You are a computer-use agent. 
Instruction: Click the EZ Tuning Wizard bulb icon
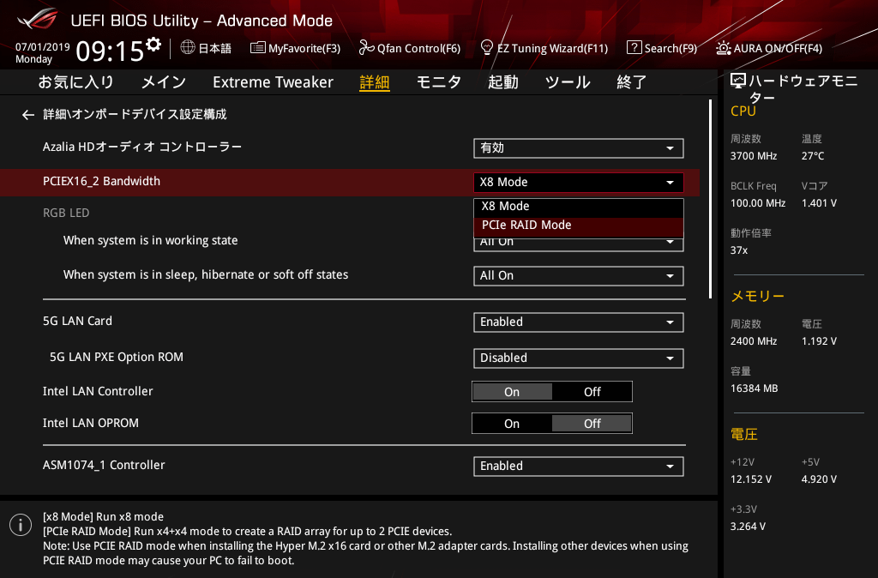coord(487,47)
